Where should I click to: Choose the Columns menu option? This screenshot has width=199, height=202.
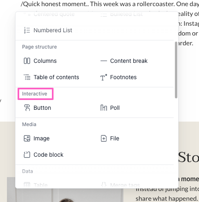[x=45, y=61]
